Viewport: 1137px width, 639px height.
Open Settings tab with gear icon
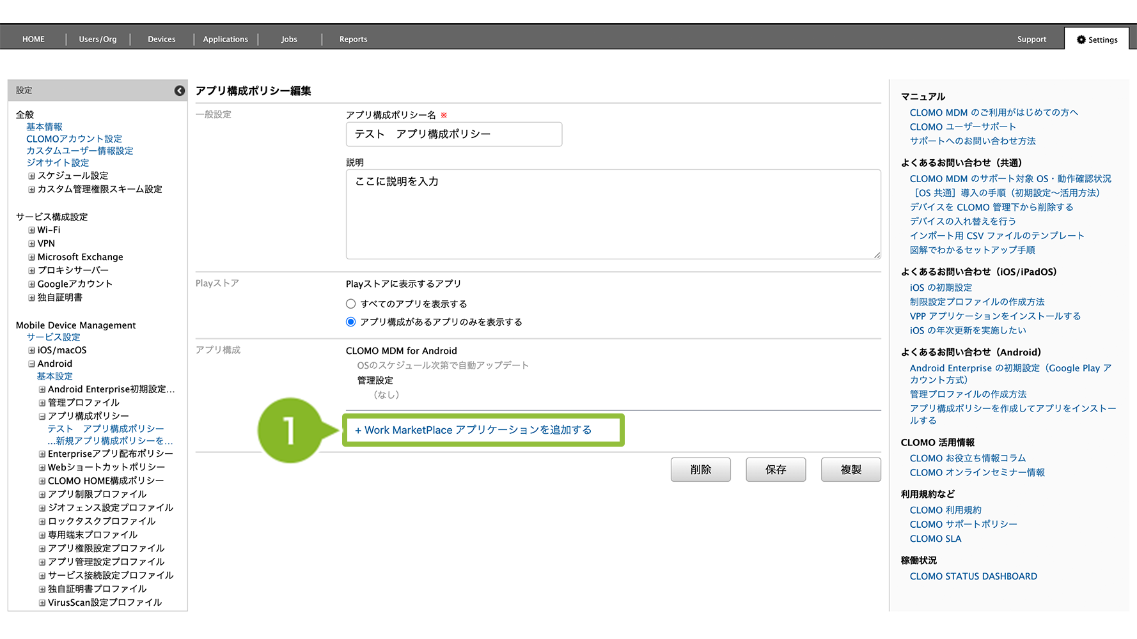point(1097,40)
